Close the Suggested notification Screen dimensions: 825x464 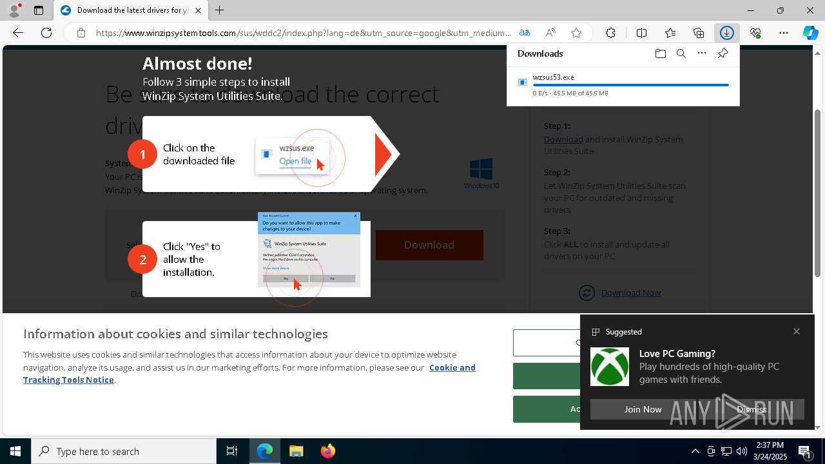pyautogui.click(x=797, y=331)
